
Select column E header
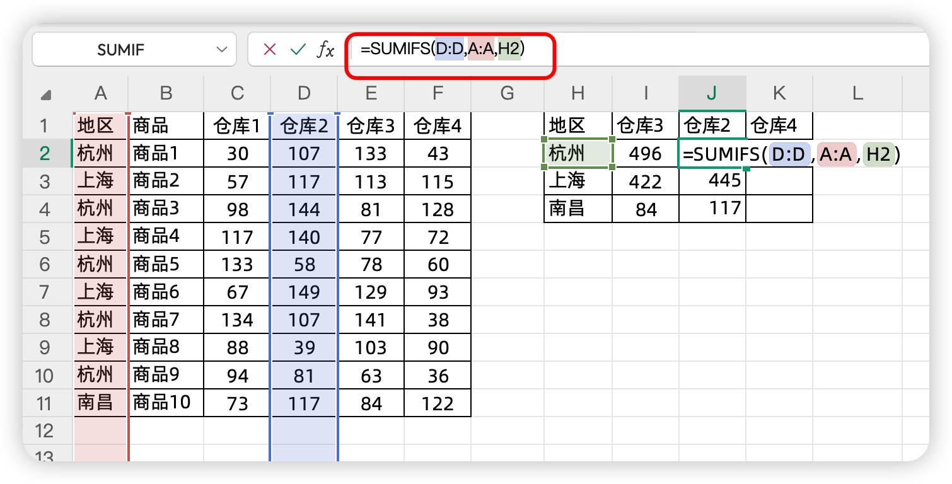[x=371, y=94]
